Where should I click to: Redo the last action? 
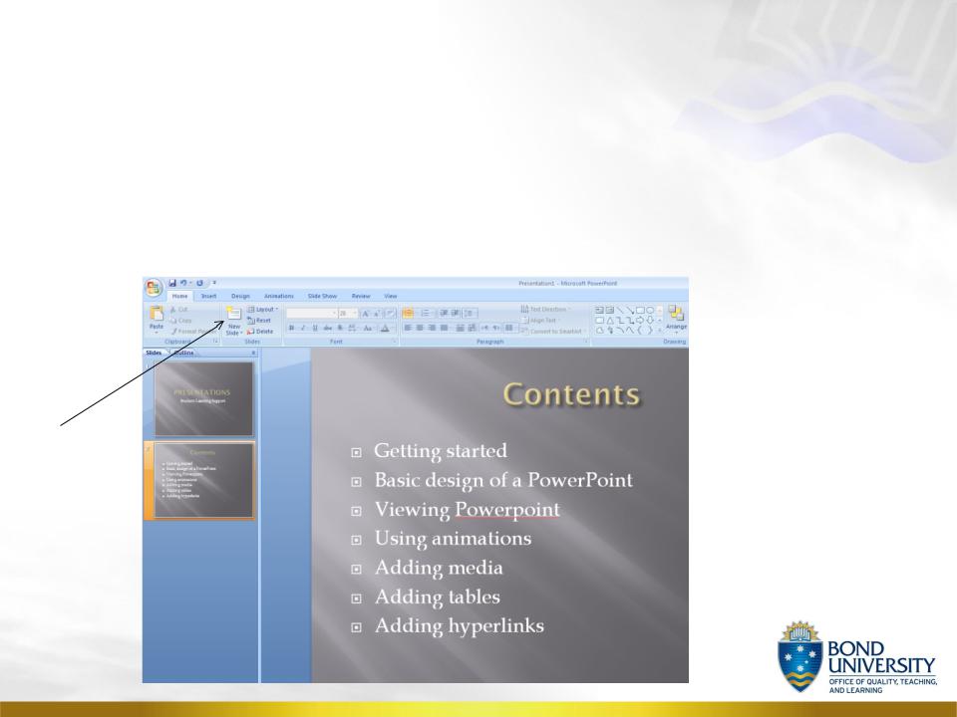coord(199,283)
